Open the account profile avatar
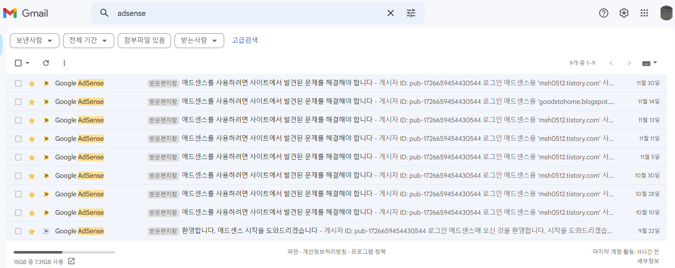The width and height of the screenshot is (675, 268). pos(667,13)
